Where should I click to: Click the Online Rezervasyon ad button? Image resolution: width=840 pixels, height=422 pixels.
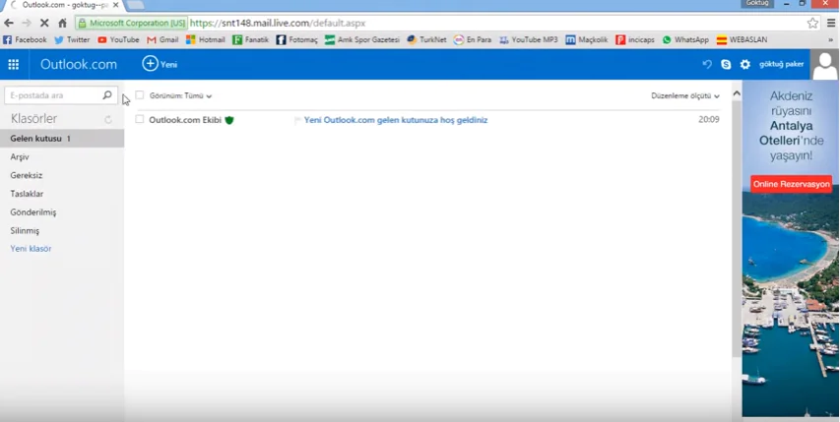pyautogui.click(x=791, y=184)
